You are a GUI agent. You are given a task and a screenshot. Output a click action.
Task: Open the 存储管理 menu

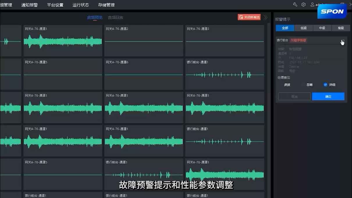tap(106, 5)
